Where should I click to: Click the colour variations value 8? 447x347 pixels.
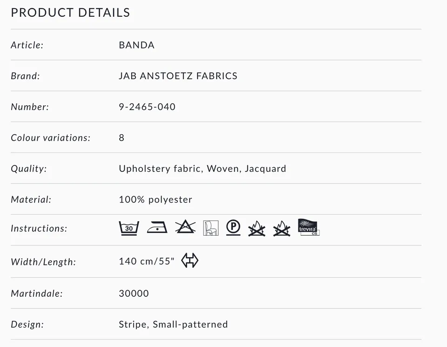(122, 138)
